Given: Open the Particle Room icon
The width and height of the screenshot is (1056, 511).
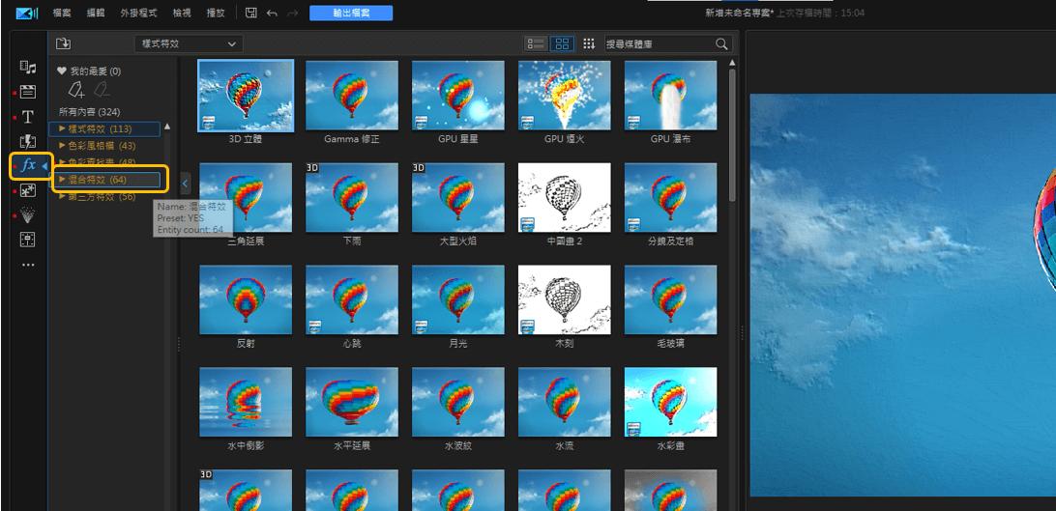Looking at the screenshot, I should [28, 215].
